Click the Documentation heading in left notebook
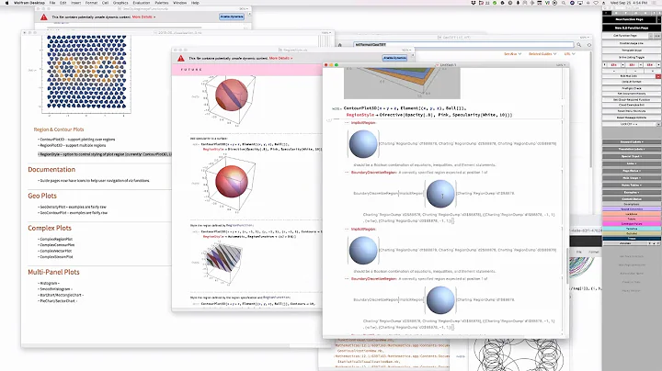This screenshot has height=371, width=662. (51, 170)
